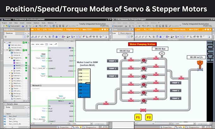Open the Project menu in left window

point(4,23)
